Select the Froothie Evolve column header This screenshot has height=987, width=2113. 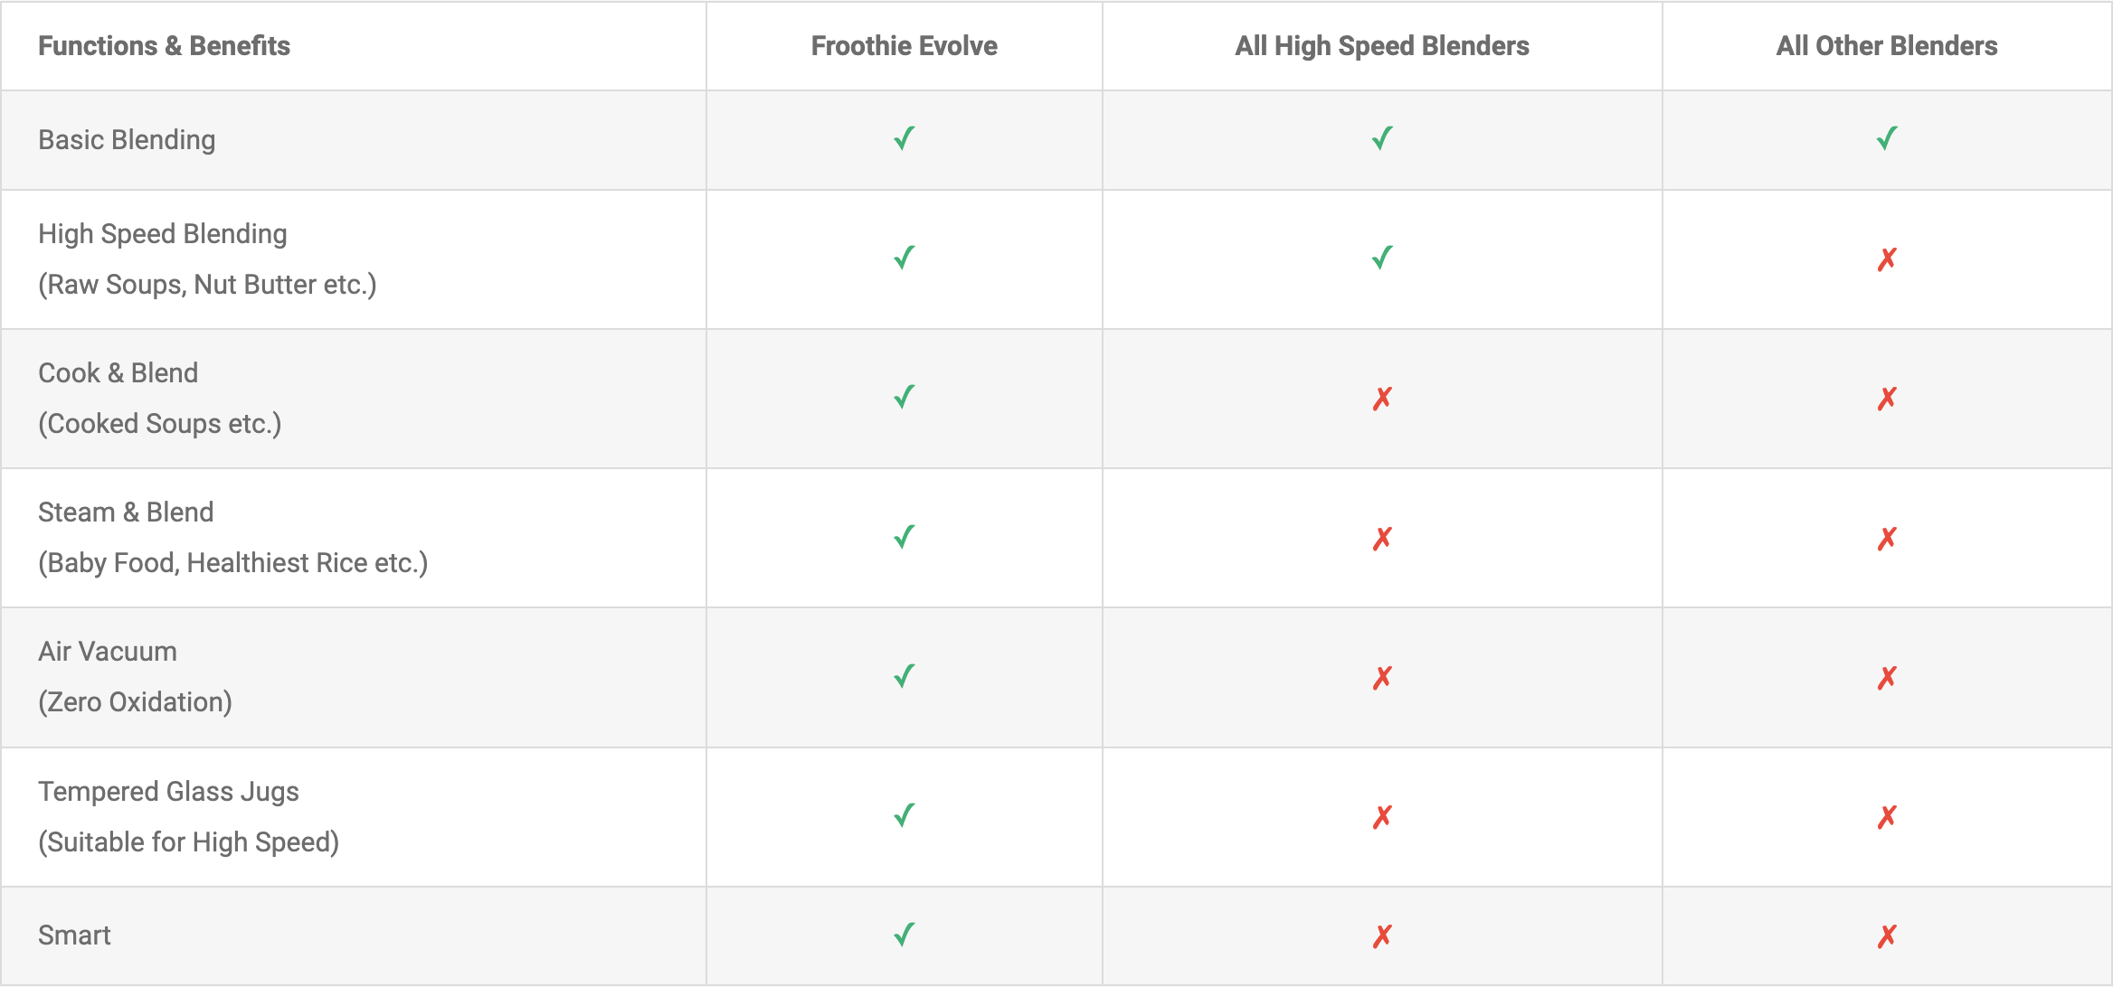(x=904, y=46)
